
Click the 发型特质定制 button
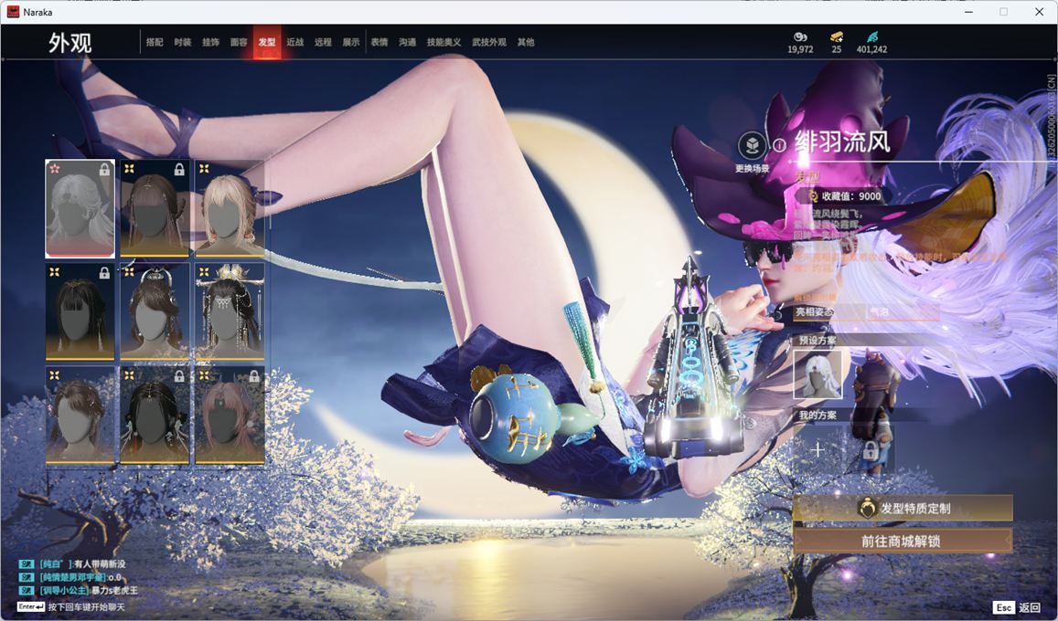(903, 509)
